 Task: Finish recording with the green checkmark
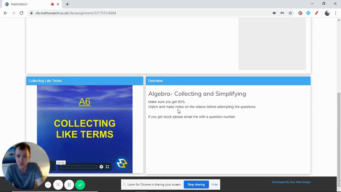coord(80,184)
